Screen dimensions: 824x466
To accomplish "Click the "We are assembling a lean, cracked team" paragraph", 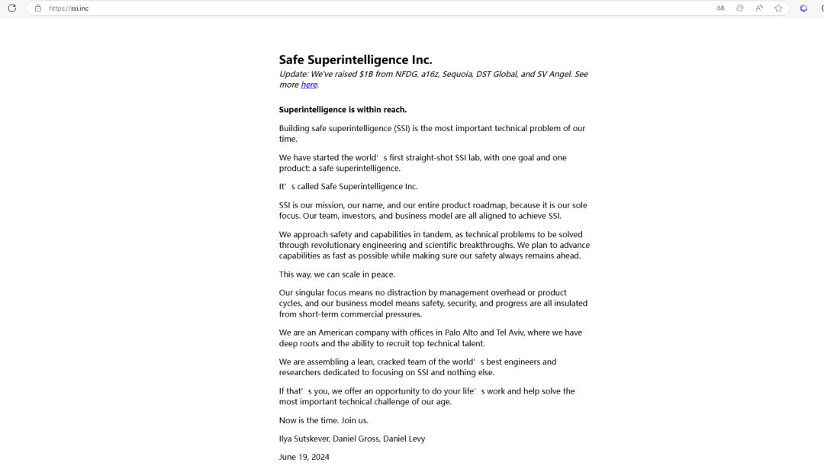I will click(x=417, y=367).
